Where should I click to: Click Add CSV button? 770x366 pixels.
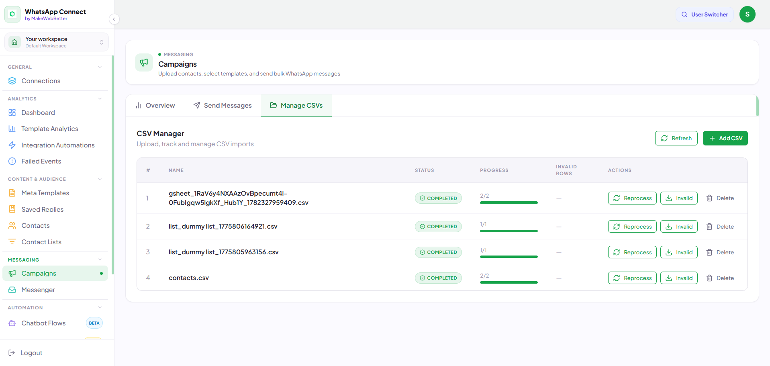click(725, 138)
